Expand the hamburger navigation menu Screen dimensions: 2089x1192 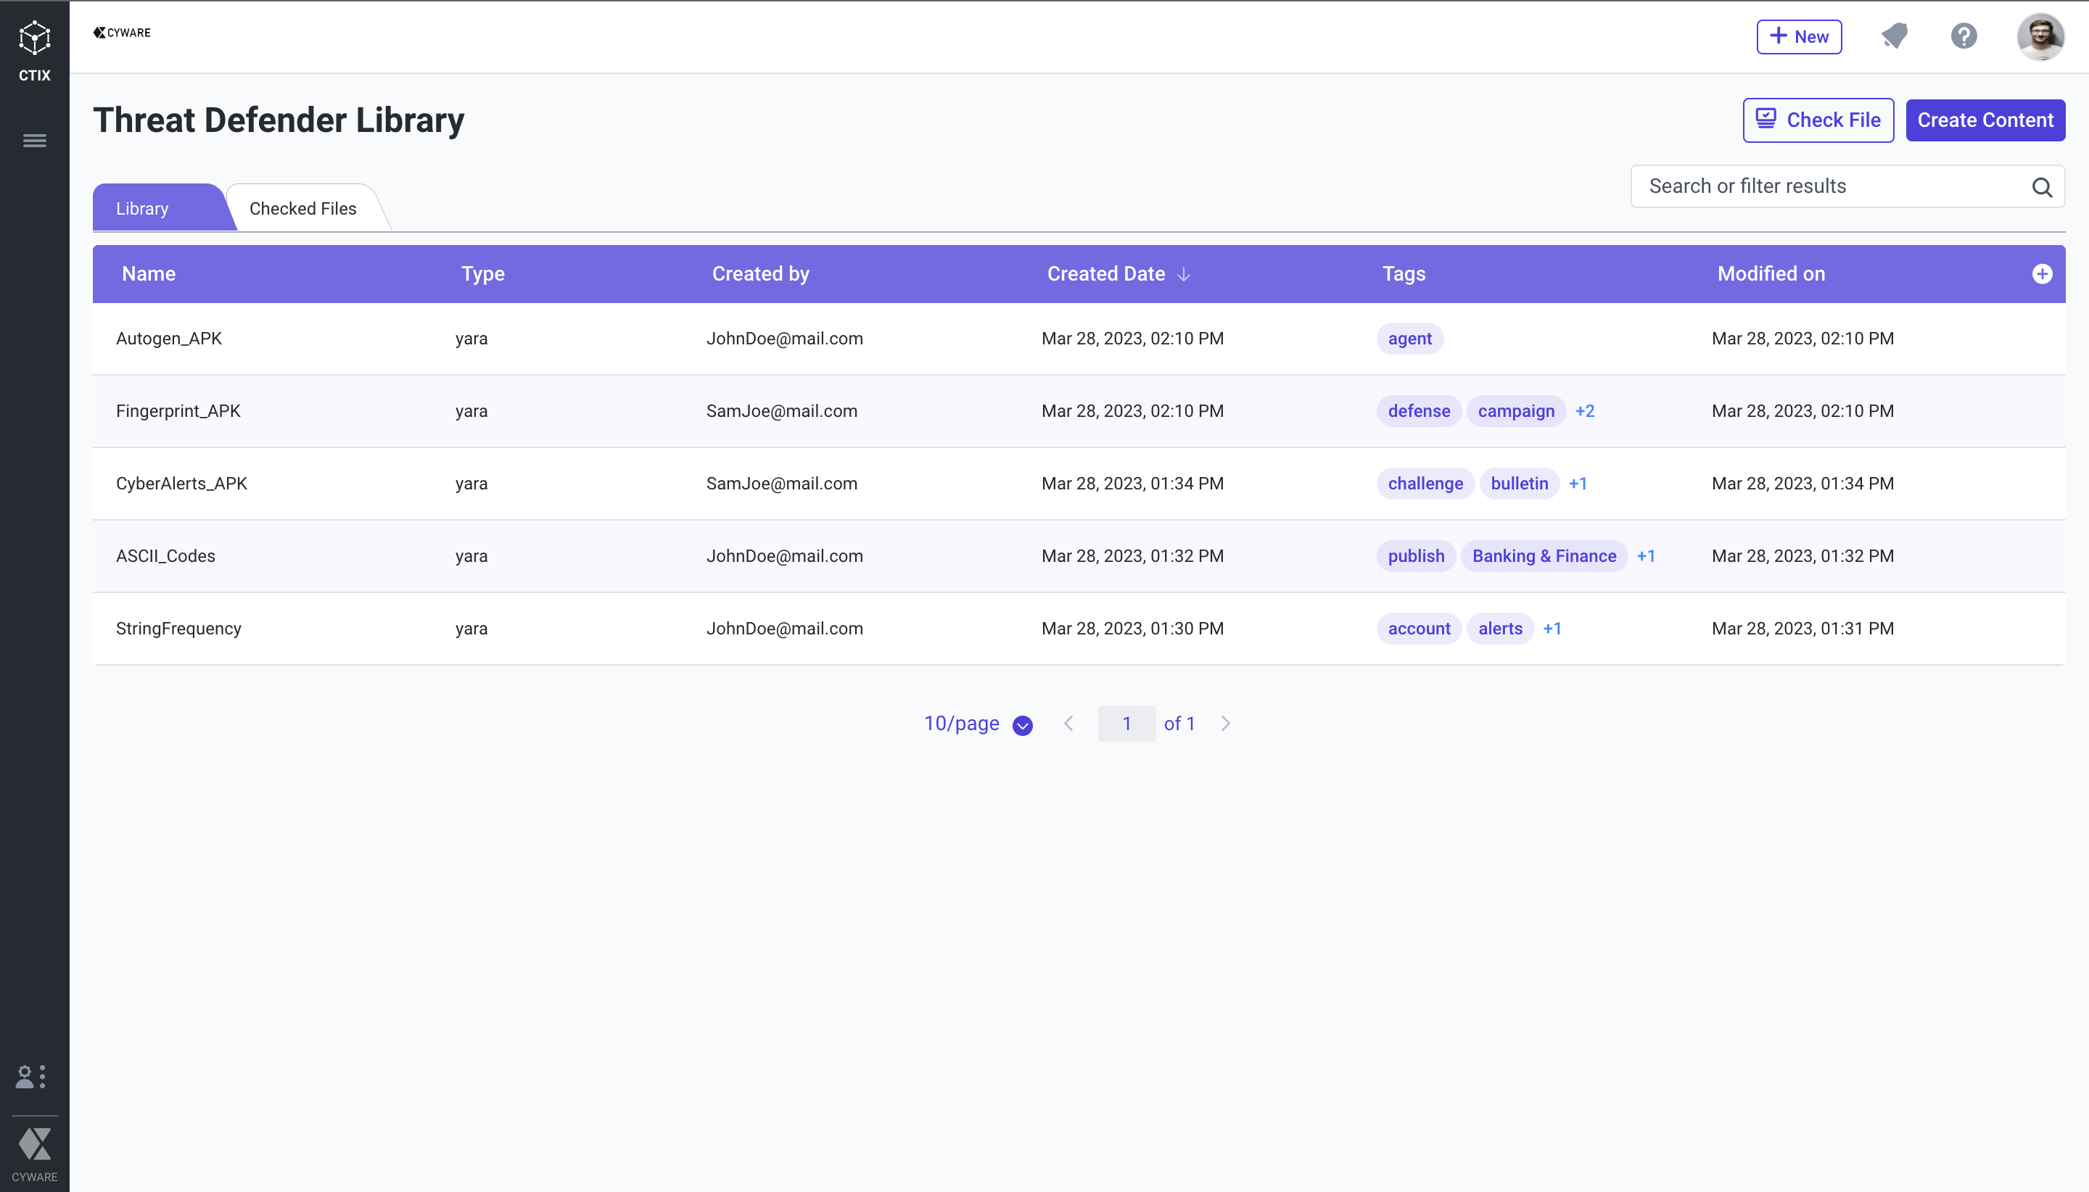[34, 141]
